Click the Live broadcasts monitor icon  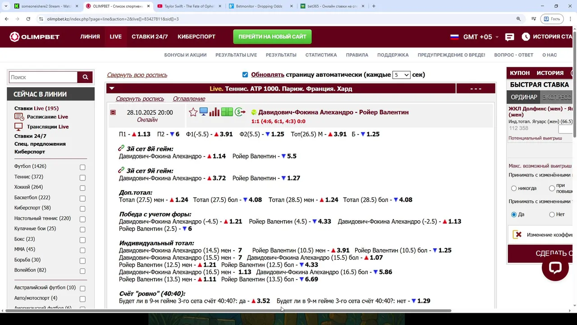click(18, 127)
